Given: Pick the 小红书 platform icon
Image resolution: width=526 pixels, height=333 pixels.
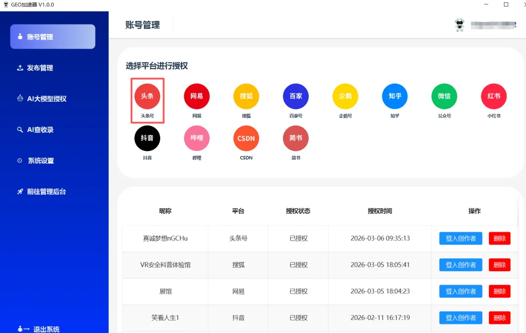Looking at the screenshot, I should tap(494, 96).
